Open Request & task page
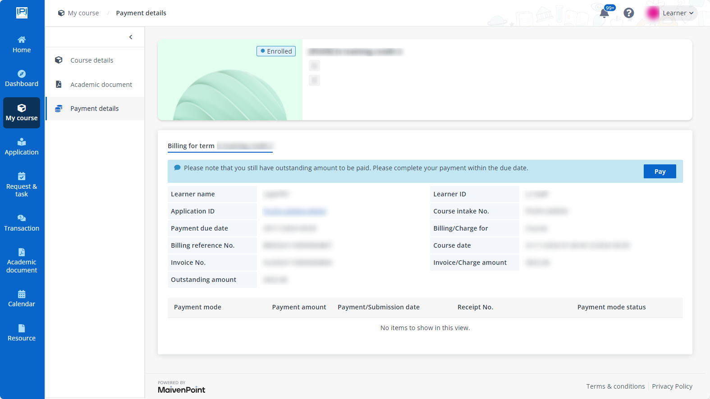This screenshot has height=399, width=710. [22, 185]
